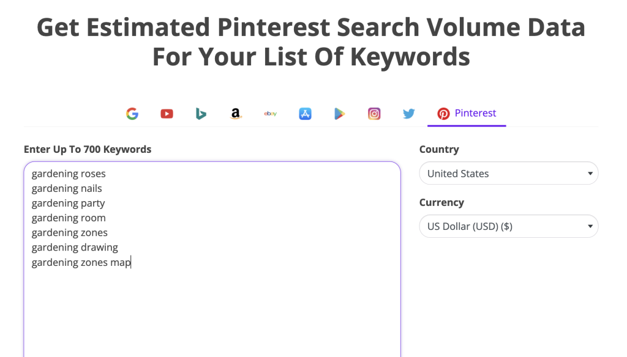Expand the Country selector chevron arrow
The width and height of the screenshot is (627, 357).
coord(590,173)
